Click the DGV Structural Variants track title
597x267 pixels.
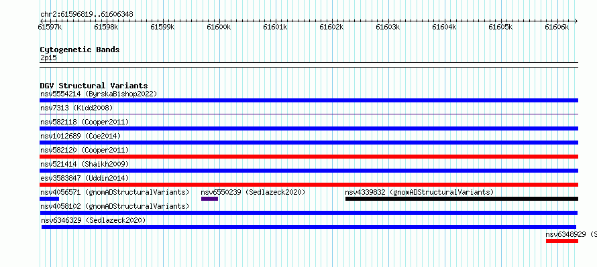[94, 86]
